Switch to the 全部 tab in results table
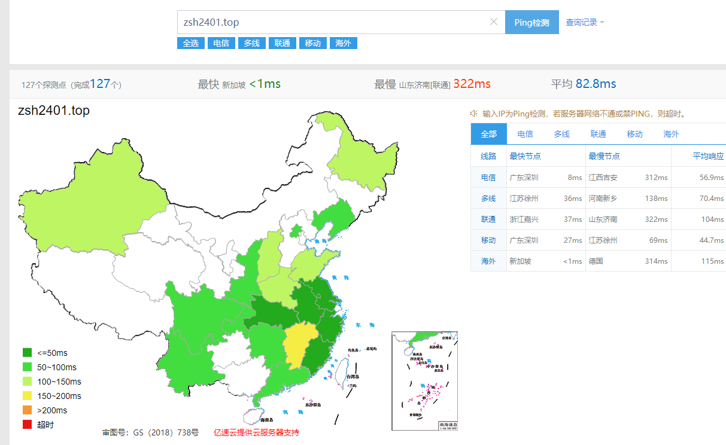 pyautogui.click(x=488, y=134)
